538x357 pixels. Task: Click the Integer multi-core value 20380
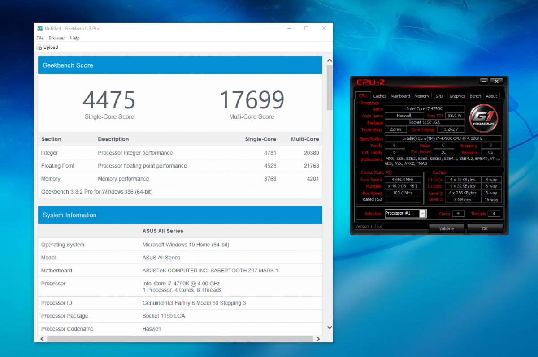click(311, 153)
